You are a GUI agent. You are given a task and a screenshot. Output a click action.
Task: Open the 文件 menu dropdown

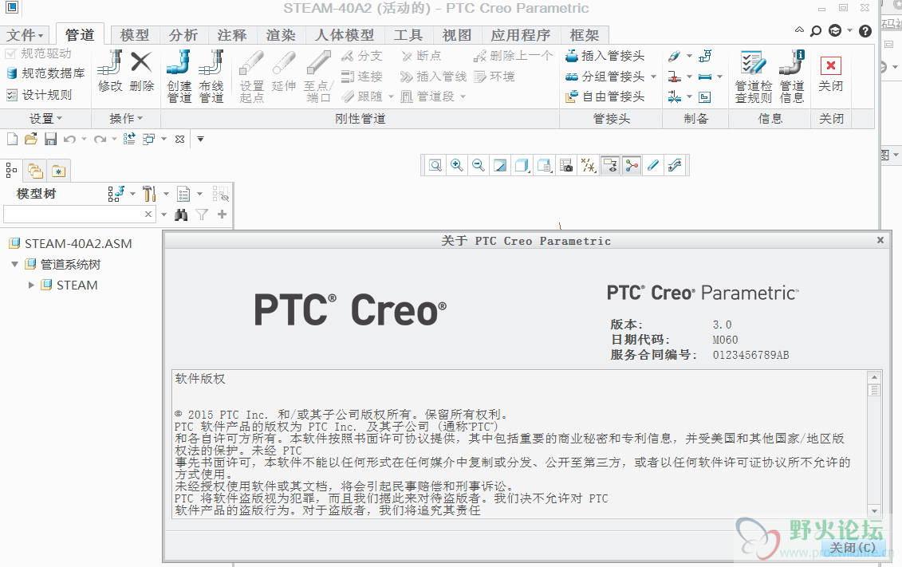point(25,35)
